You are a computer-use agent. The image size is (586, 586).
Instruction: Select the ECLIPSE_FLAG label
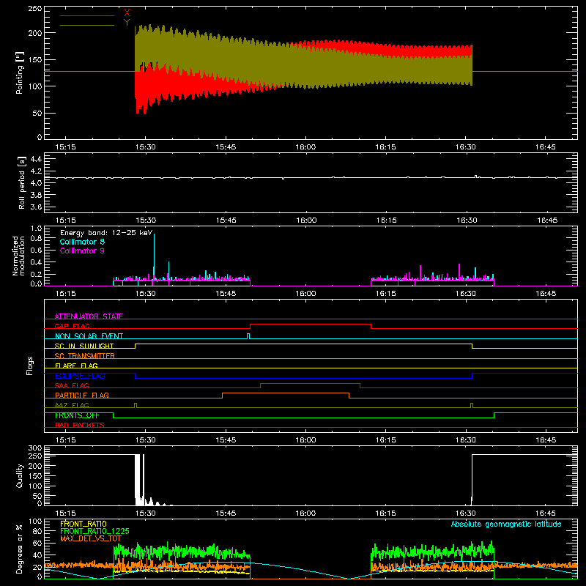[80, 376]
